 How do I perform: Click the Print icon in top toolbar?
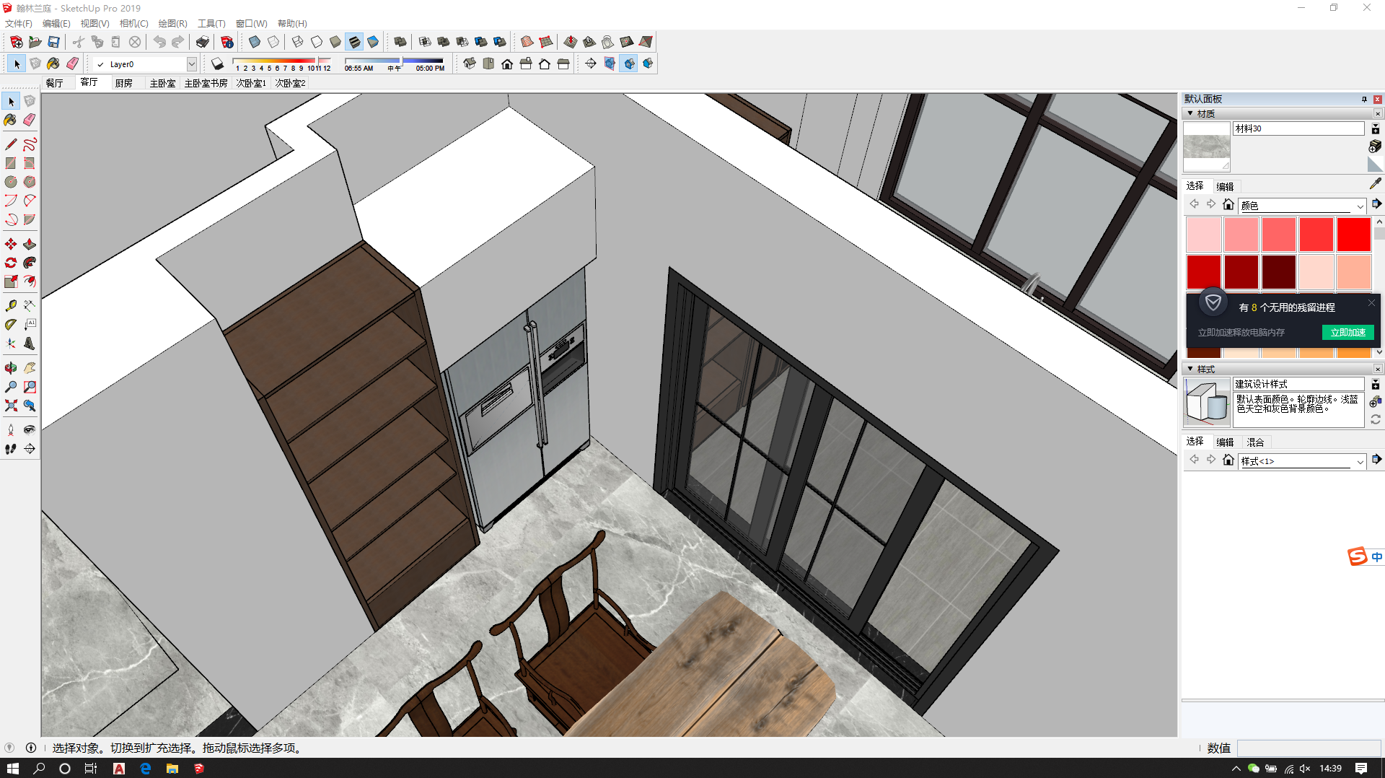(203, 42)
